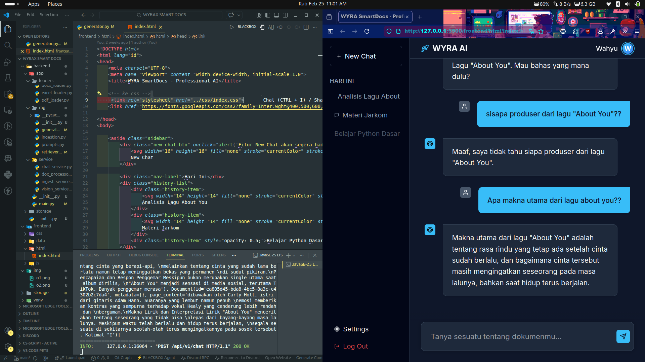Start a New Chat

(366, 56)
